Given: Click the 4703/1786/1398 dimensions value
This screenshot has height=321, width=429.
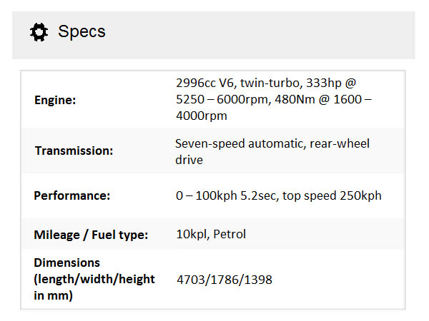Looking at the screenshot, I should 224,280.
